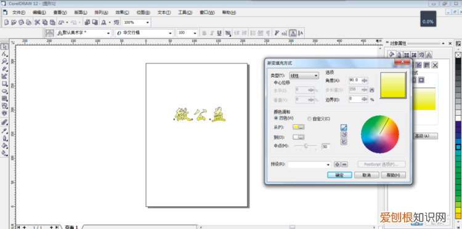Click the Print icon in toolbar

(28, 22)
